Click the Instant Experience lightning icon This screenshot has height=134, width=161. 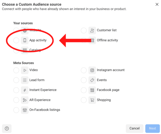click(x=25, y=90)
